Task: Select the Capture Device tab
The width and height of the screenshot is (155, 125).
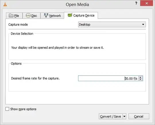Action: click(x=81, y=15)
